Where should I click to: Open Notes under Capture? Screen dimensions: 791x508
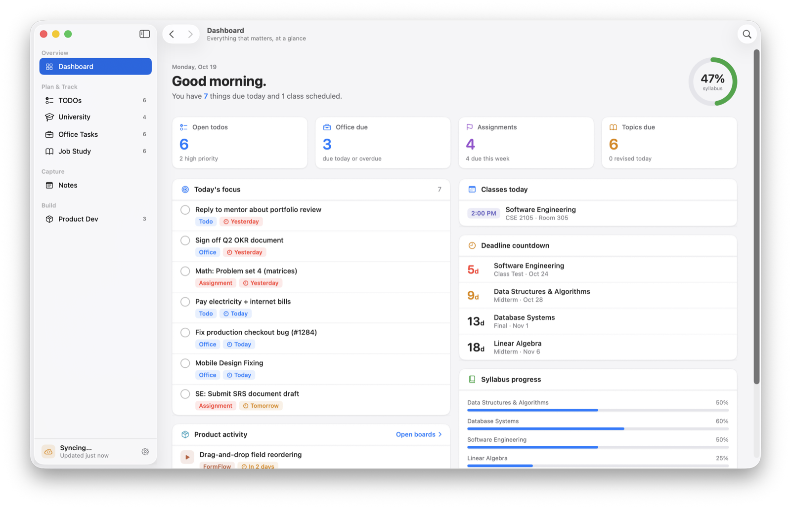point(95,185)
